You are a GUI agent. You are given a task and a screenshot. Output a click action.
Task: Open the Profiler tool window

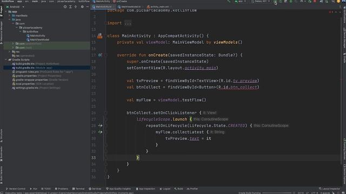[x=192, y=189]
